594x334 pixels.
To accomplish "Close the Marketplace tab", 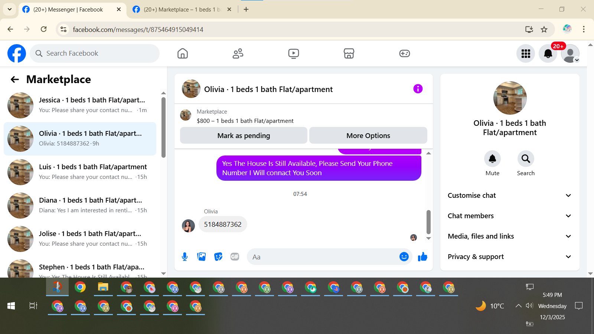I will [229, 9].
